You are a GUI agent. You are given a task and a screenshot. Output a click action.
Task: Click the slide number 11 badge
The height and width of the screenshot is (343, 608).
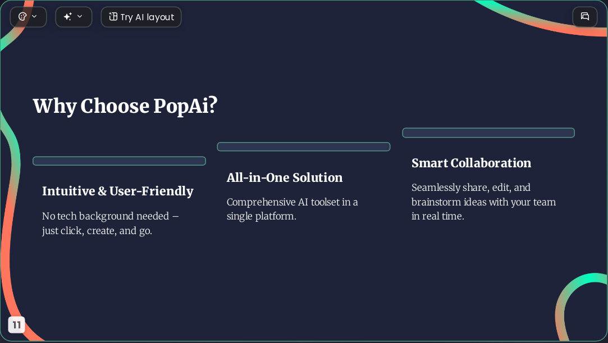[x=17, y=325]
